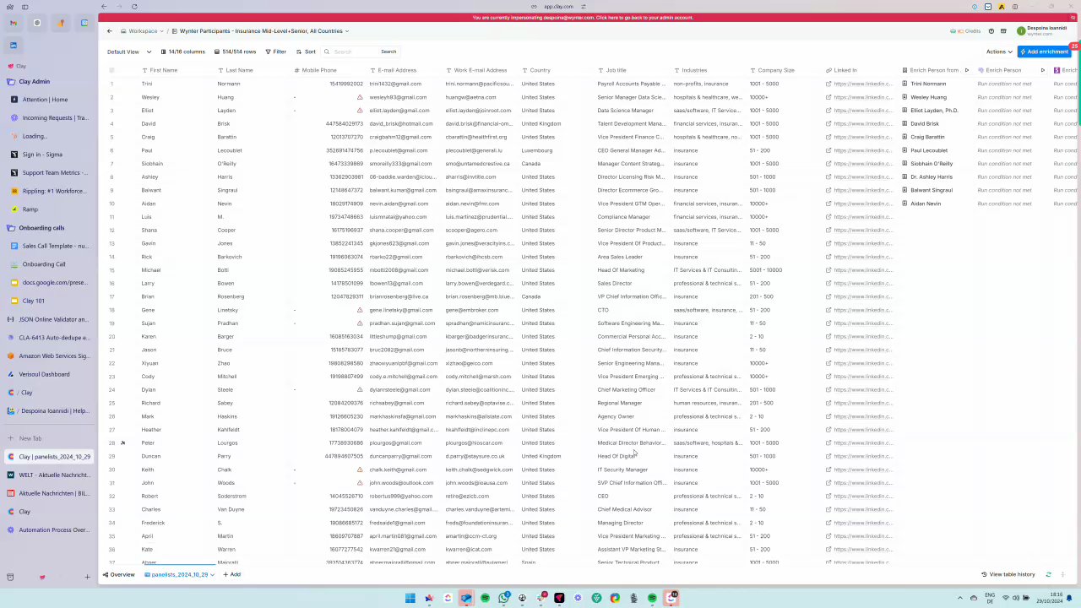This screenshot has height=608, width=1081.
Task: Click the First Name column header
Action: [163, 70]
